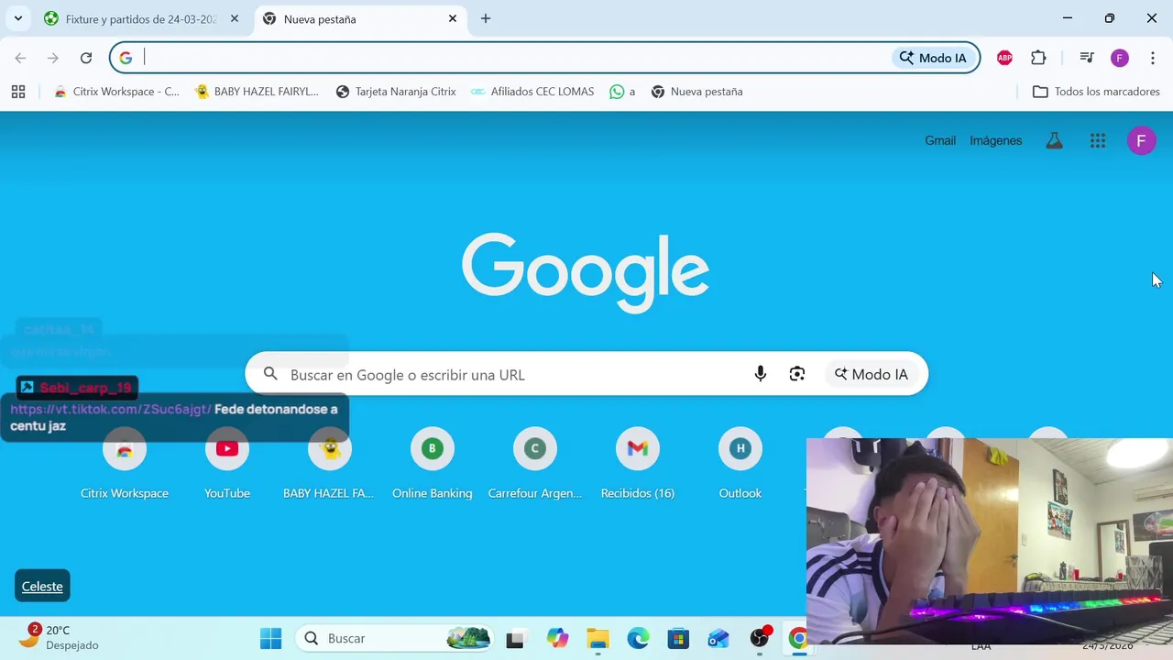This screenshot has width=1173, height=660.
Task: Switch to Fixture y partidos tab
Action: tap(142, 19)
